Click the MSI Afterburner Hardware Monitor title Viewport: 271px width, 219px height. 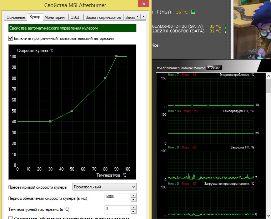click(x=180, y=68)
